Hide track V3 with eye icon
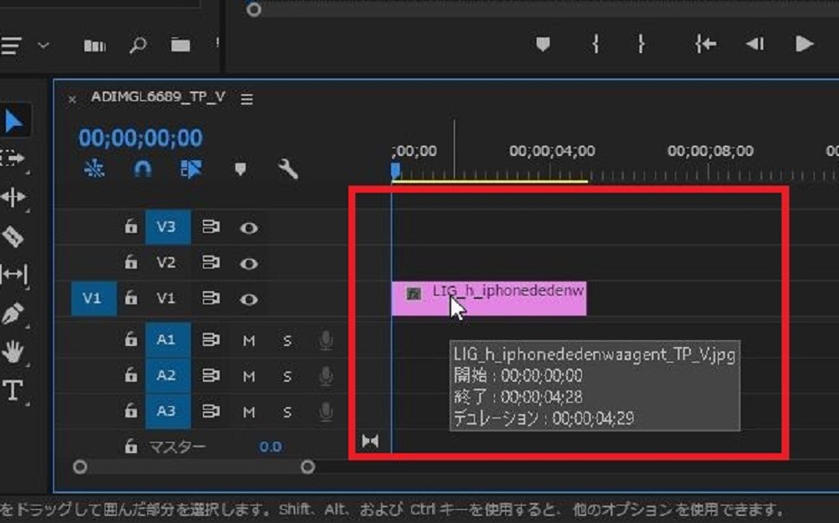839x523 pixels. click(x=249, y=228)
